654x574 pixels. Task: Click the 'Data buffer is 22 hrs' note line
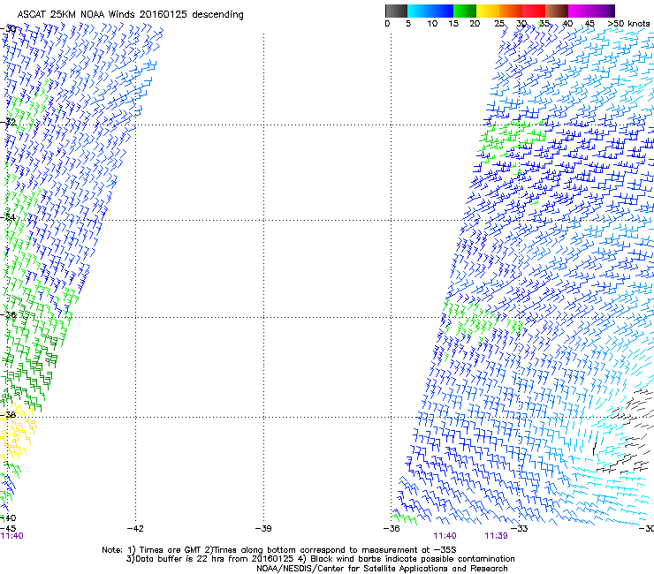[x=320, y=559]
